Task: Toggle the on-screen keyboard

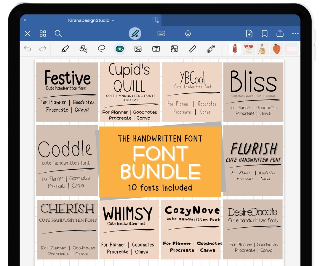Action: point(161,34)
